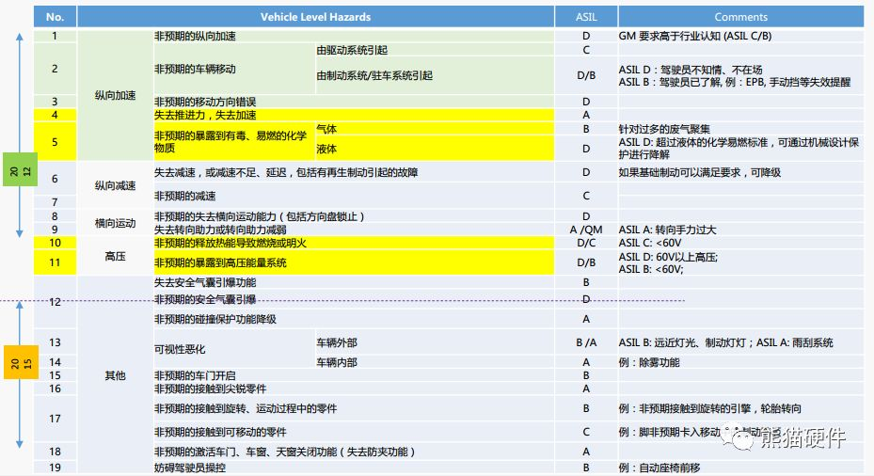Click hazard "失去安全气囊引爆功能"
This screenshot has height=476, width=874.
[x=205, y=282]
